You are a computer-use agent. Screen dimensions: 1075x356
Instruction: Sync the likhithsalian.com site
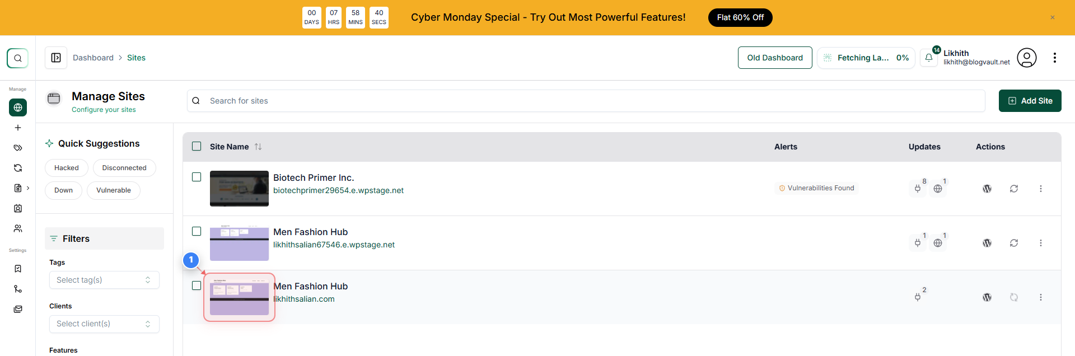(1014, 297)
